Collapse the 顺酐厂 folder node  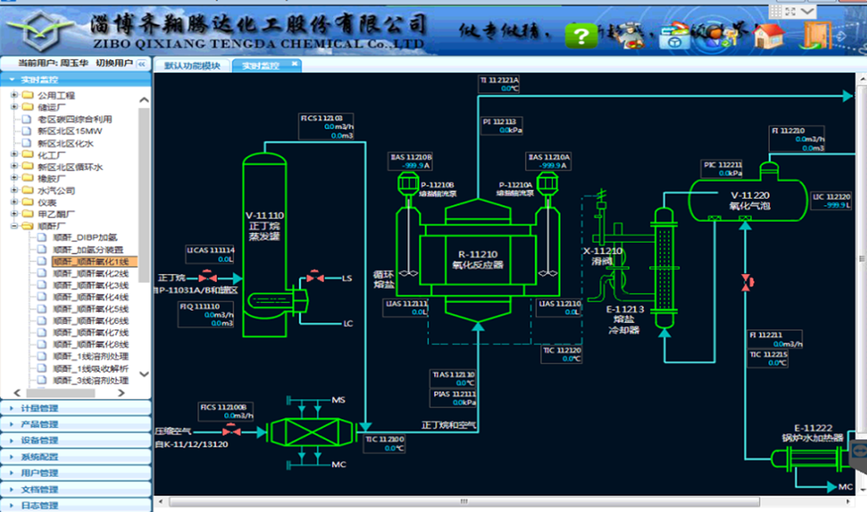[15, 226]
